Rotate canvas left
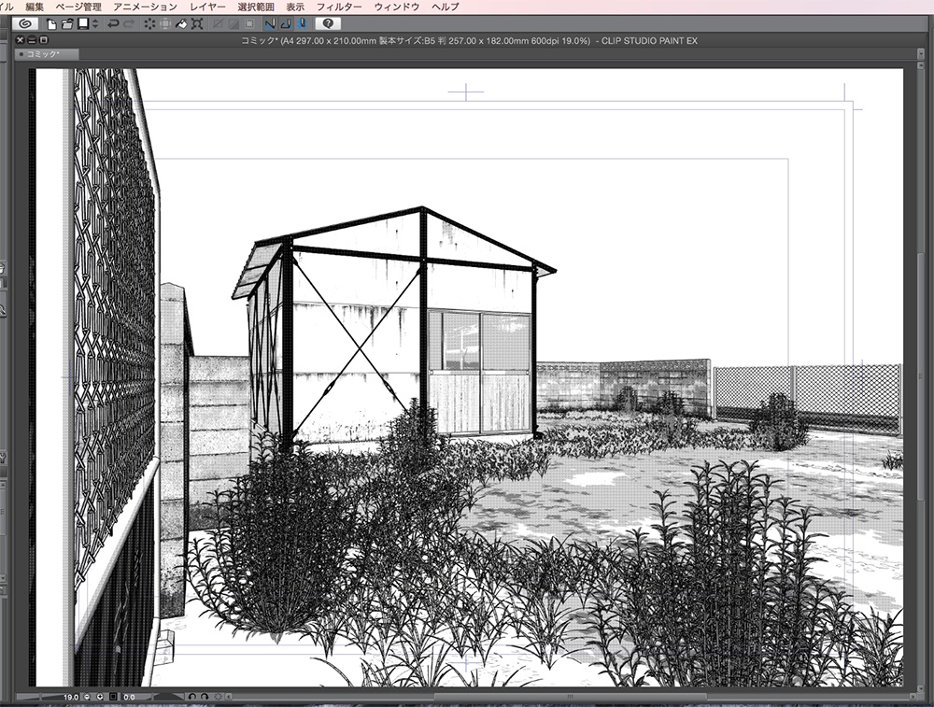Viewport: 934px width, 707px height. [191, 697]
